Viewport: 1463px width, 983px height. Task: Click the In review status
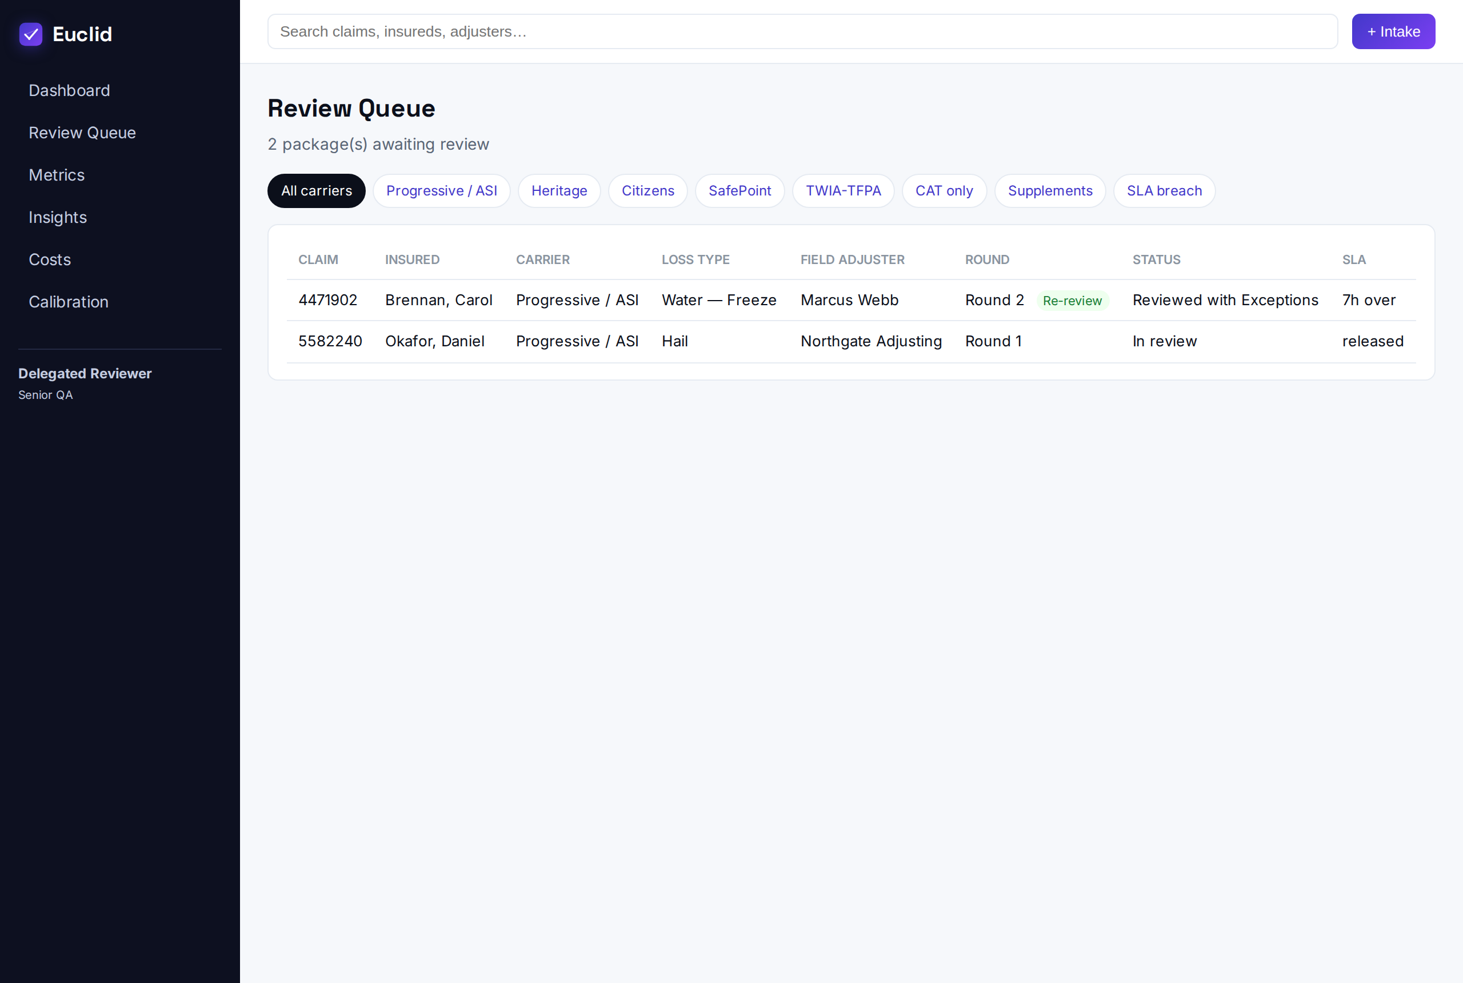pyautogui.click(x=1164, y=341)
